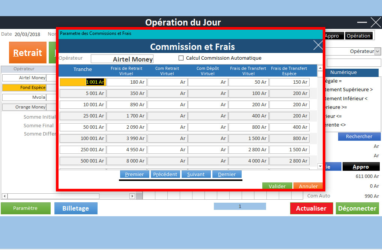Select the highlighted 1 001 Ar tranche cell
382x250 pixels.
coord(82,82)
